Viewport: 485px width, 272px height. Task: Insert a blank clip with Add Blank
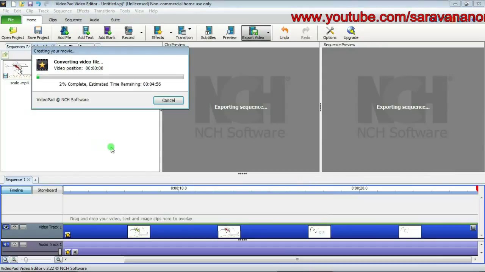pyautogui.click(x=107, y=33)
